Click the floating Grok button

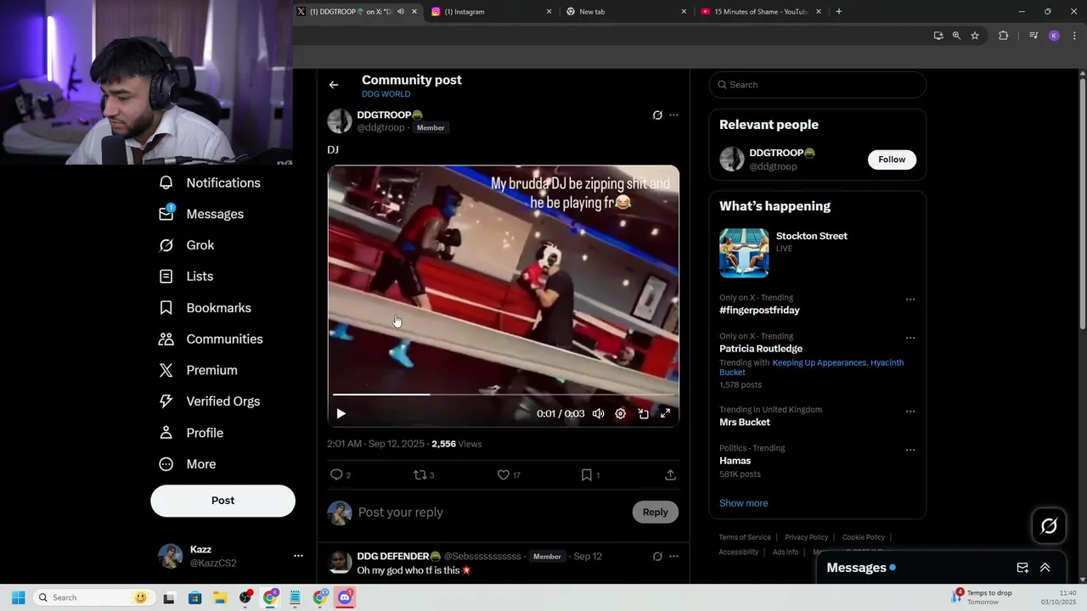click(x=1049, y=526)
